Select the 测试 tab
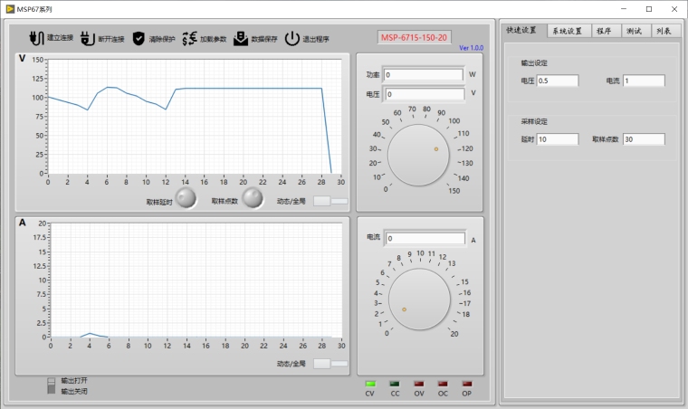688x409 pixels. (634, 31)
